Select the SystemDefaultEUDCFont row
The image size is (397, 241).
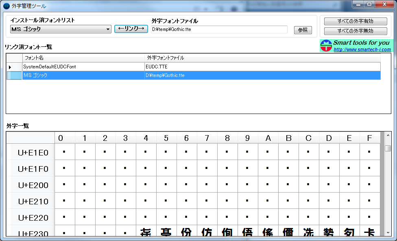tap(83, 66)
